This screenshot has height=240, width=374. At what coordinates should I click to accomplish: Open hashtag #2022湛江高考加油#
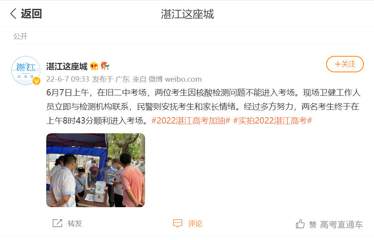pyautogui.click(x=191, y=121)
